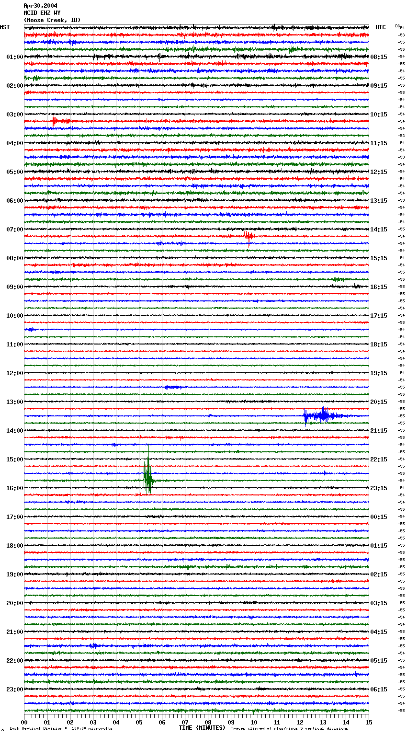Screen dimensions: 407x735
Task: Click the minute tick label '05'
Action: pos(139,722)
